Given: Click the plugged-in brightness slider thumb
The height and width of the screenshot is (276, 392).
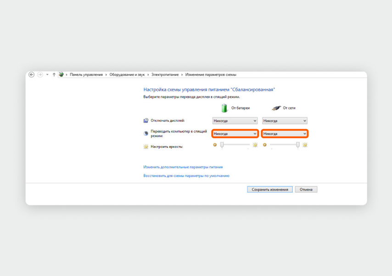Looking at the screenshot, I should pos(298,145).
